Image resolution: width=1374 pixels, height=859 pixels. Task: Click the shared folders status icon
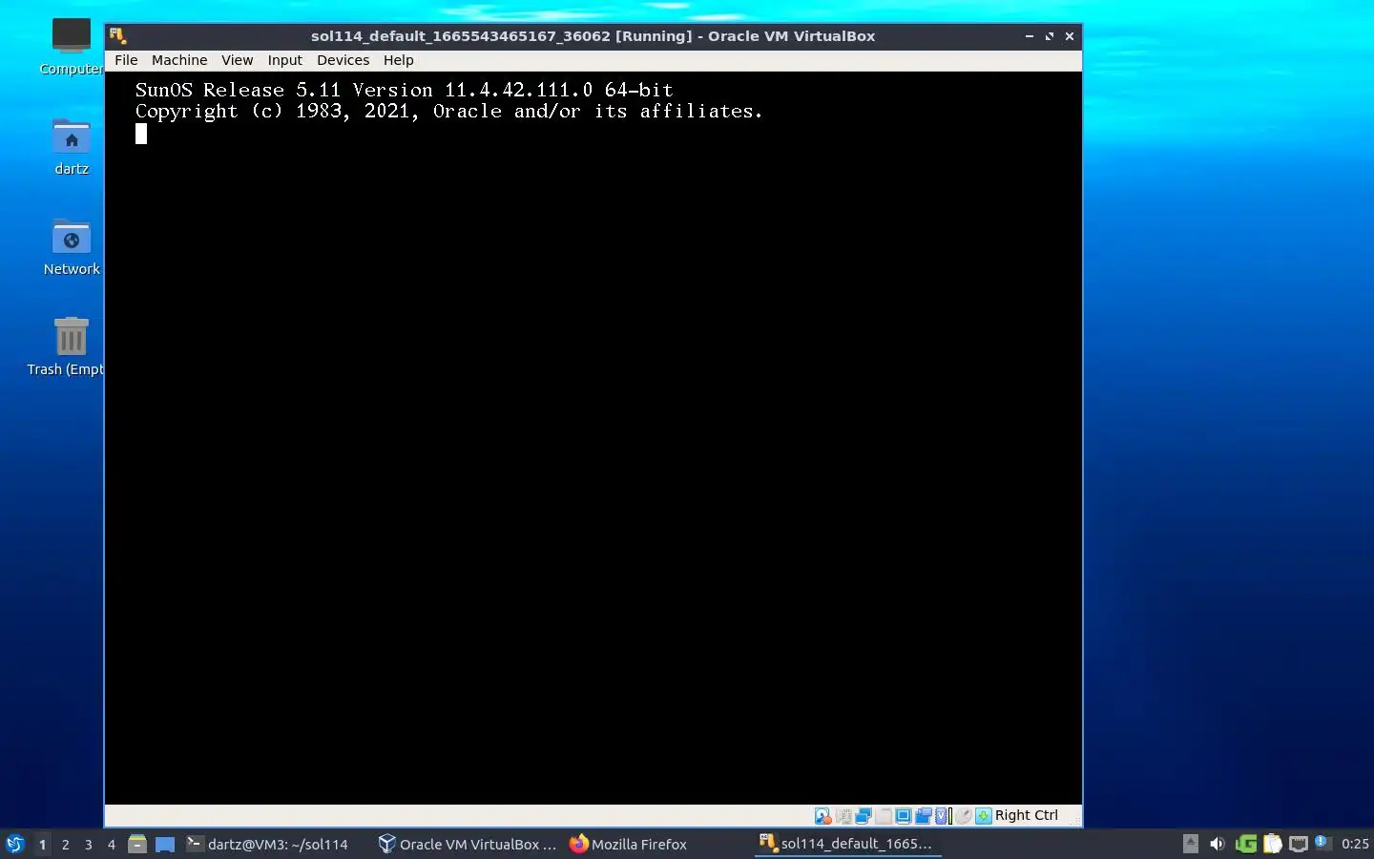924,816
